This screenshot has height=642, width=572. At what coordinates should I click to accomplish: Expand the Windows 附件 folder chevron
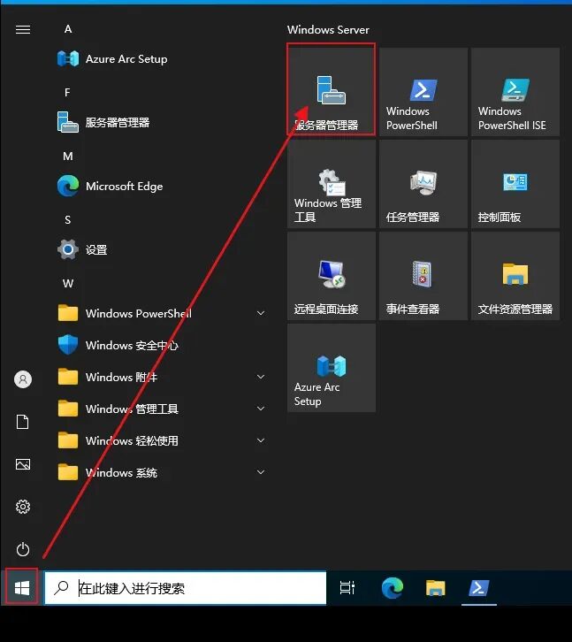pos(261,377)
